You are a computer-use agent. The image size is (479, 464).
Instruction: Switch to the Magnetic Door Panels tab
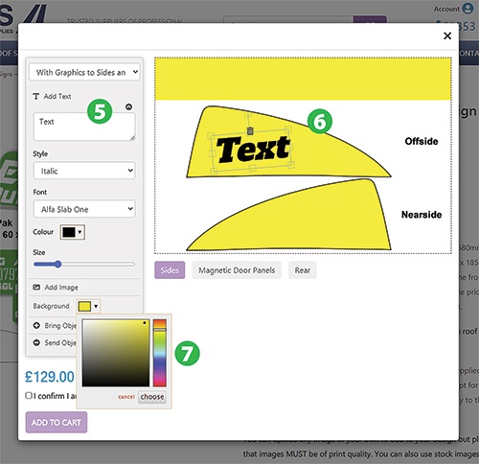[237, 270]
